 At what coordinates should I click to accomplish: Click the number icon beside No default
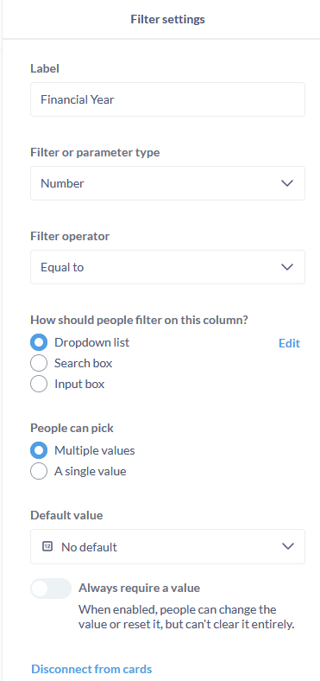(47, 546)
